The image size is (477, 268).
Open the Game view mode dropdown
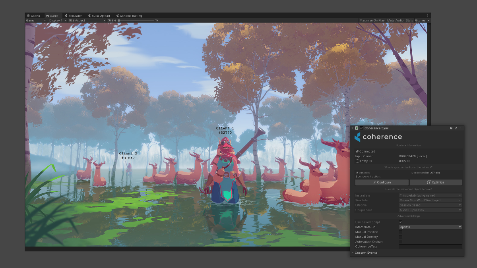click(x=36, y=20)
